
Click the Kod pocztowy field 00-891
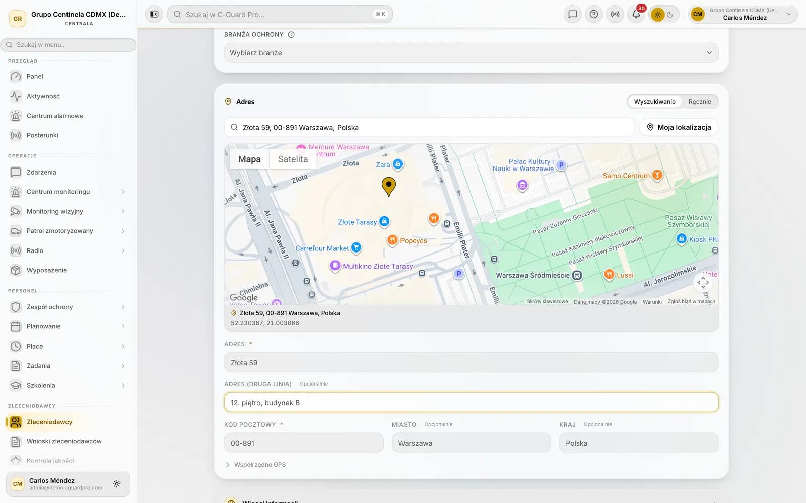(304, 443)
